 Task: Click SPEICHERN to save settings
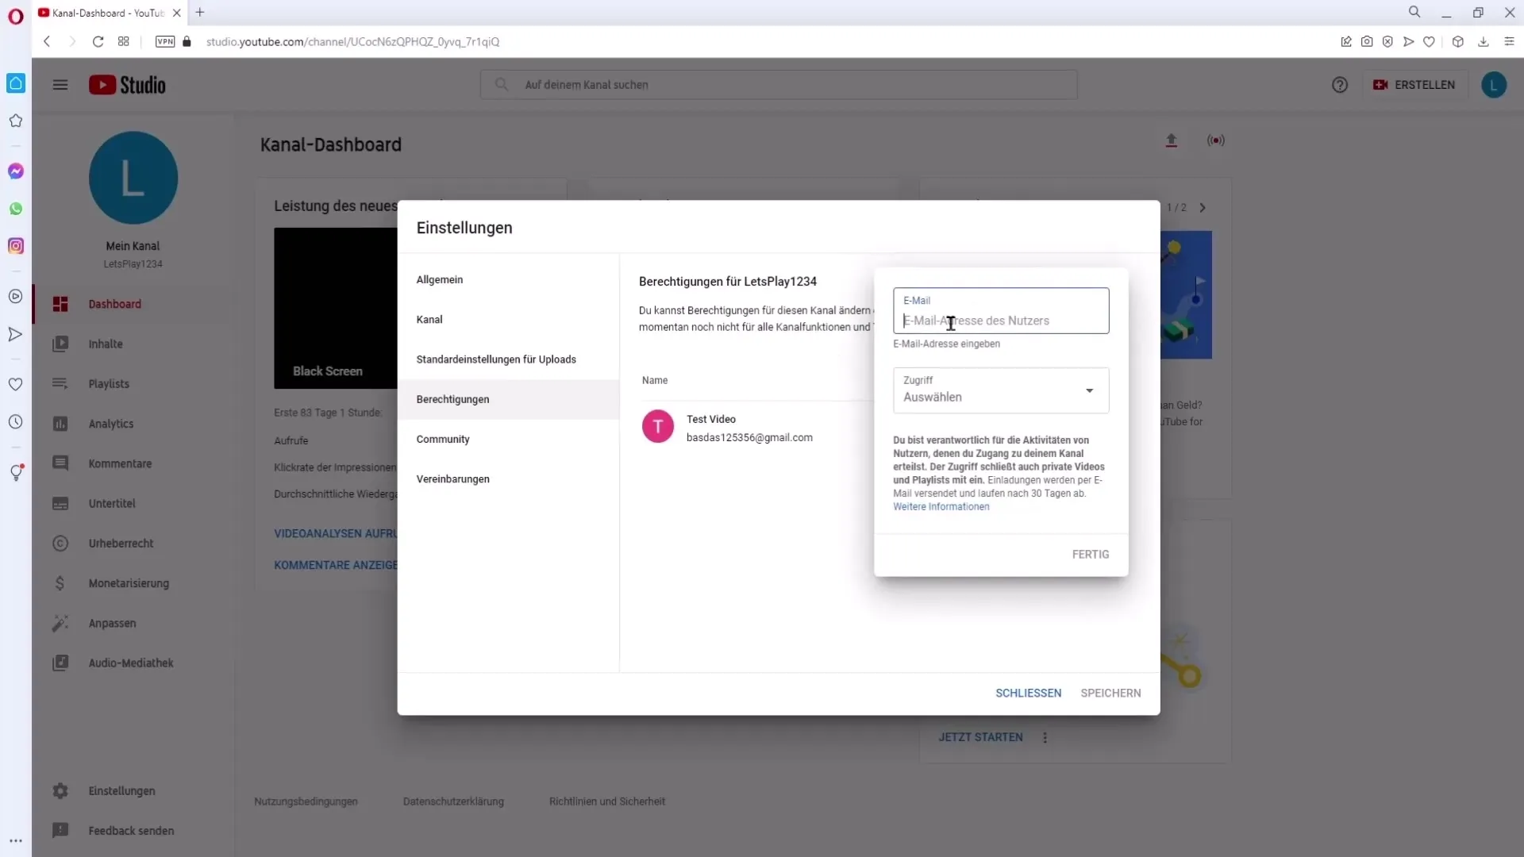point(1113,693)
